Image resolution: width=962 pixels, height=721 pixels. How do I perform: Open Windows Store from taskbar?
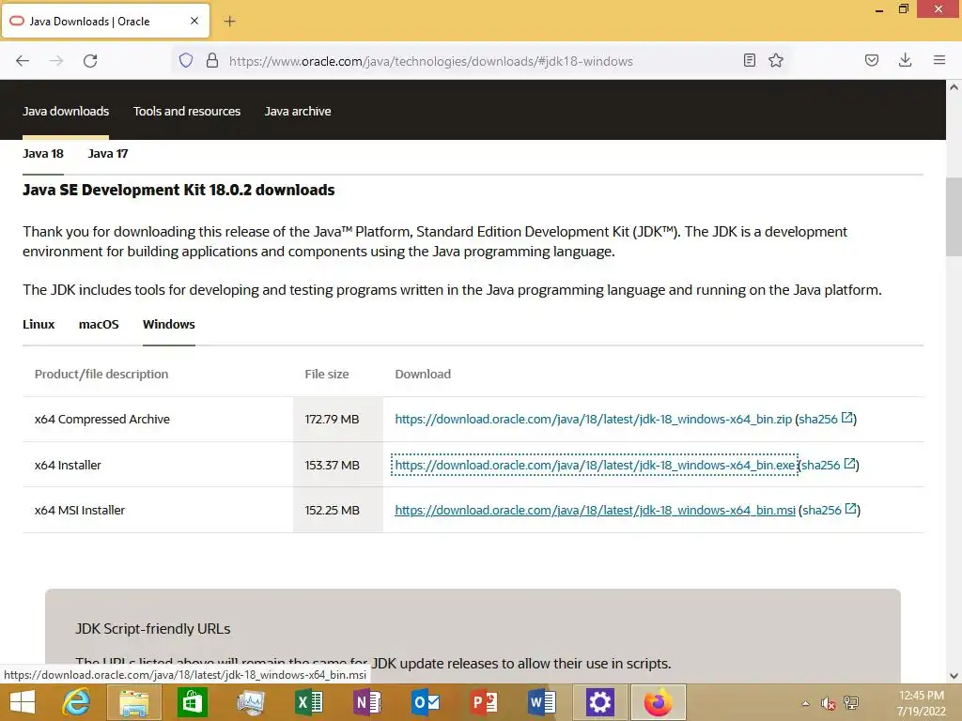[192, 702]
